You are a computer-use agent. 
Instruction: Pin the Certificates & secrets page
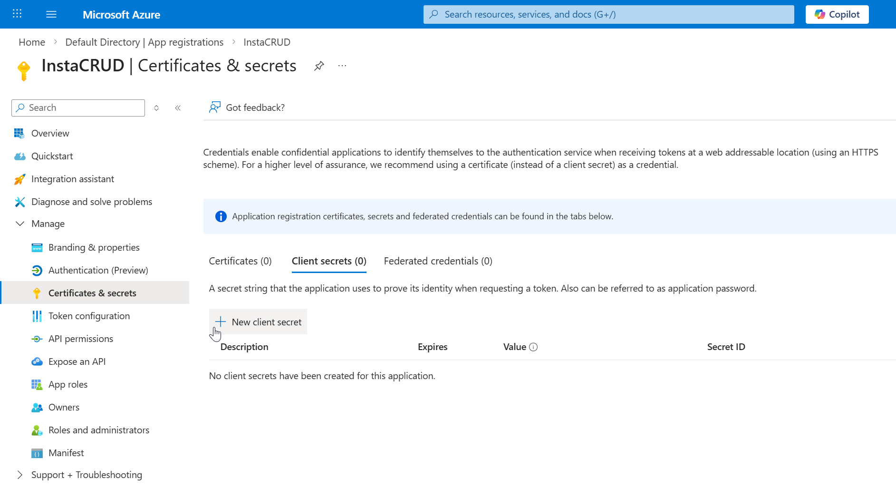pos(318,66)
